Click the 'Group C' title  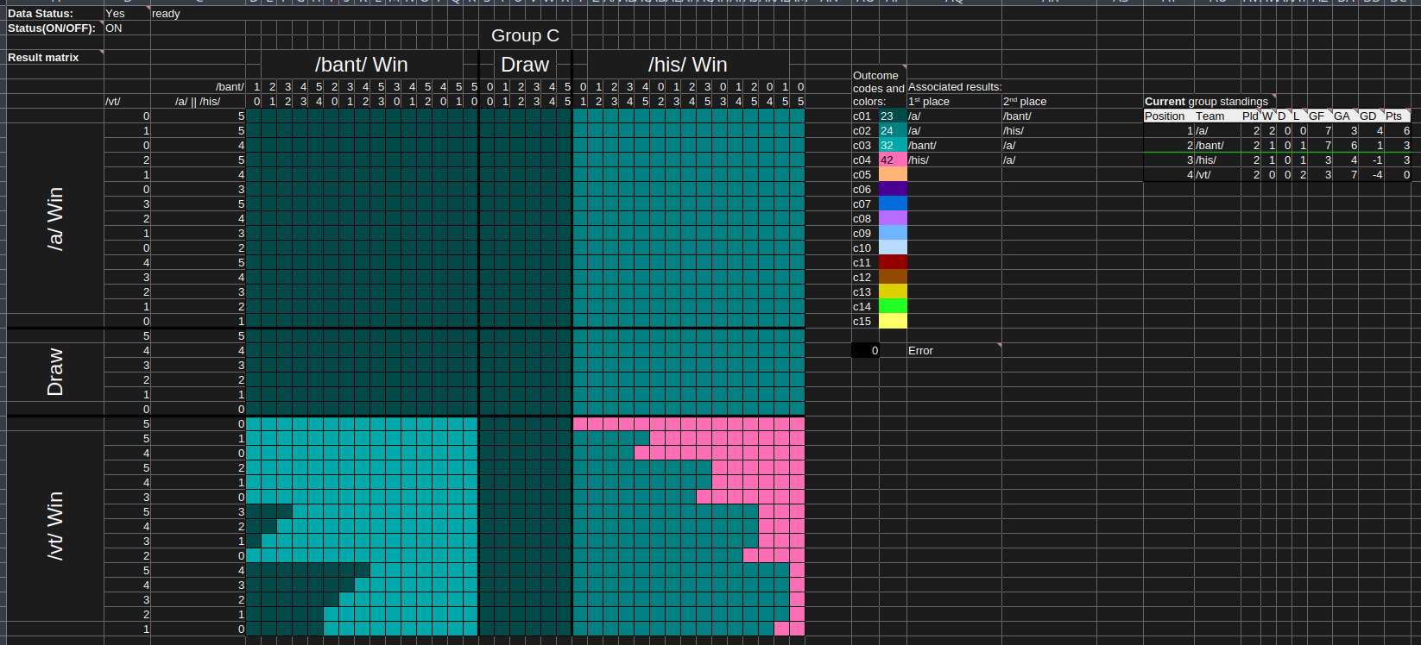[x=525, y=35]
